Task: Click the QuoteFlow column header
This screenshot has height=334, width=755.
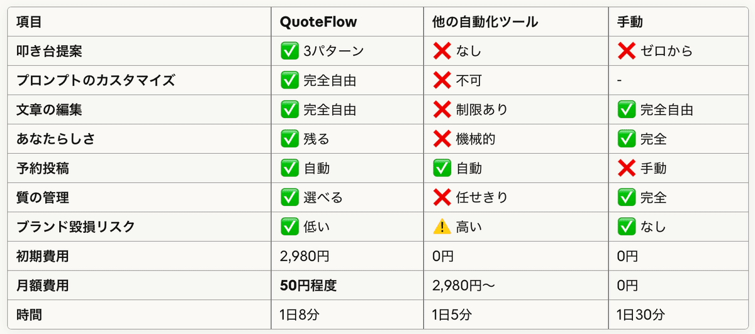Action: [318, 22]
